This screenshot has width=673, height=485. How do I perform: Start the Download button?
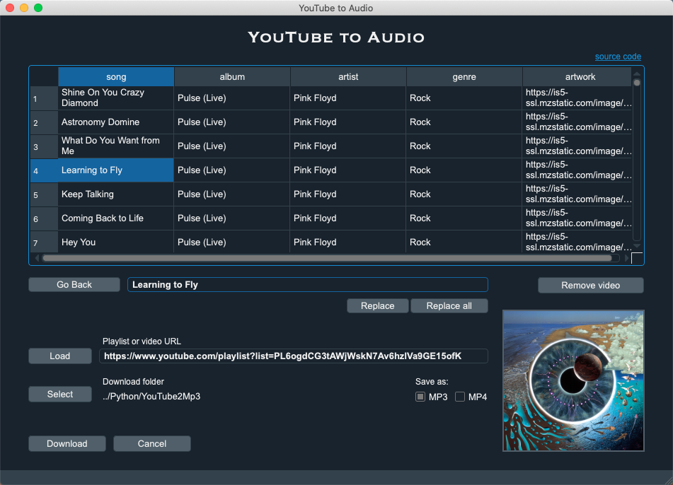click(67, 443)
